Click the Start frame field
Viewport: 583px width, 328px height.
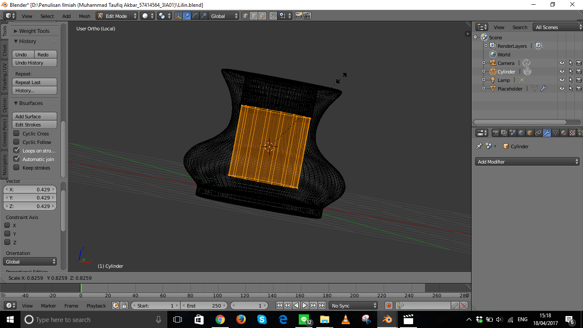(156, 305)
